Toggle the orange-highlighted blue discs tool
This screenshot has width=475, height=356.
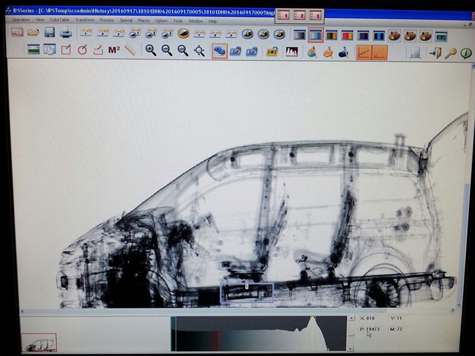tap(219, 51)
